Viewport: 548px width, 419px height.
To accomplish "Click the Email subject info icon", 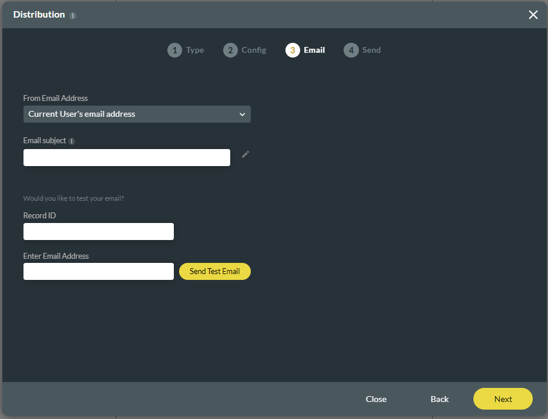I will click(x=72, y=141).
